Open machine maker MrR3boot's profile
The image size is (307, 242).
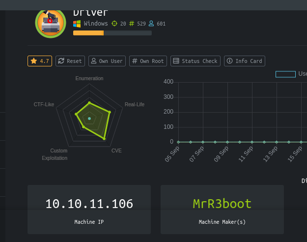[x=222, y=204]
